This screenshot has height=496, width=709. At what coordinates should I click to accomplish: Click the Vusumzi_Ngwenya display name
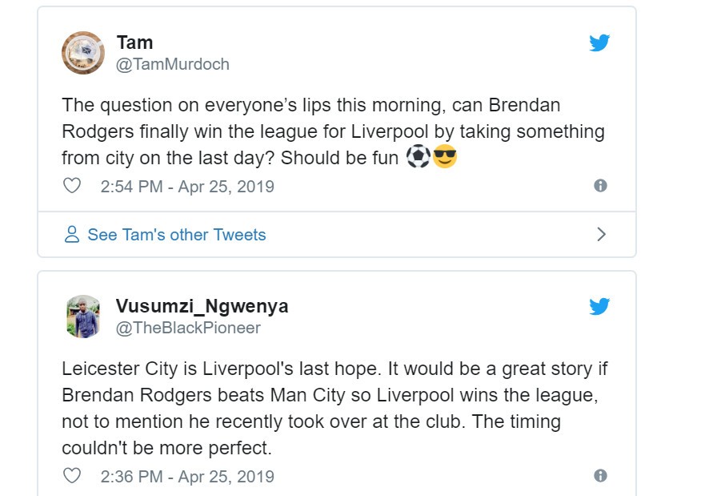tap(202, 306)
